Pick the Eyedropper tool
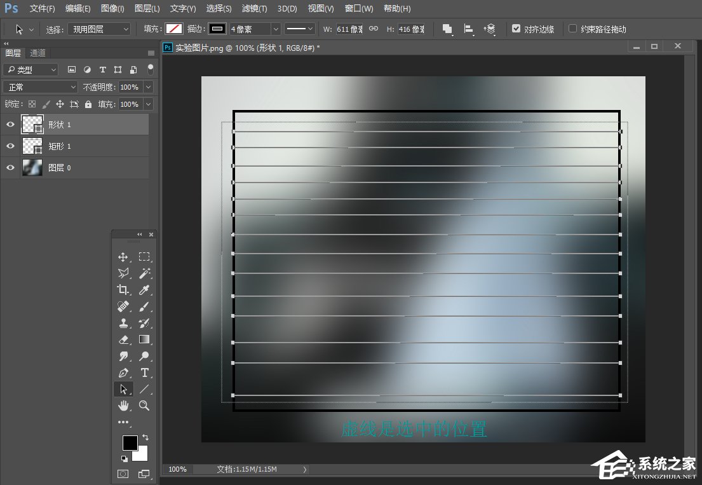The height and width of the screenshot is (485, 702). point(144,290)
